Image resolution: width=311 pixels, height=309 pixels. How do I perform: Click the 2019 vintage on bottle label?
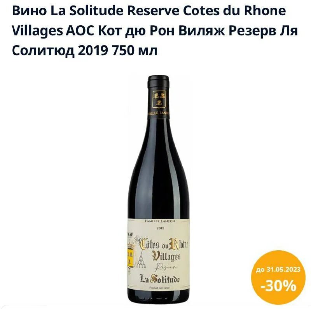click(160, 228)
